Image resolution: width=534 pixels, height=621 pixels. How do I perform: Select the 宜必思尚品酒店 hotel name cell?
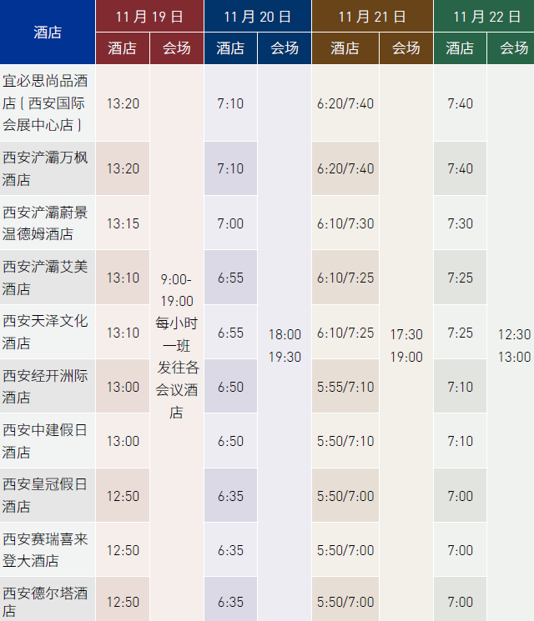coord(48,103)
